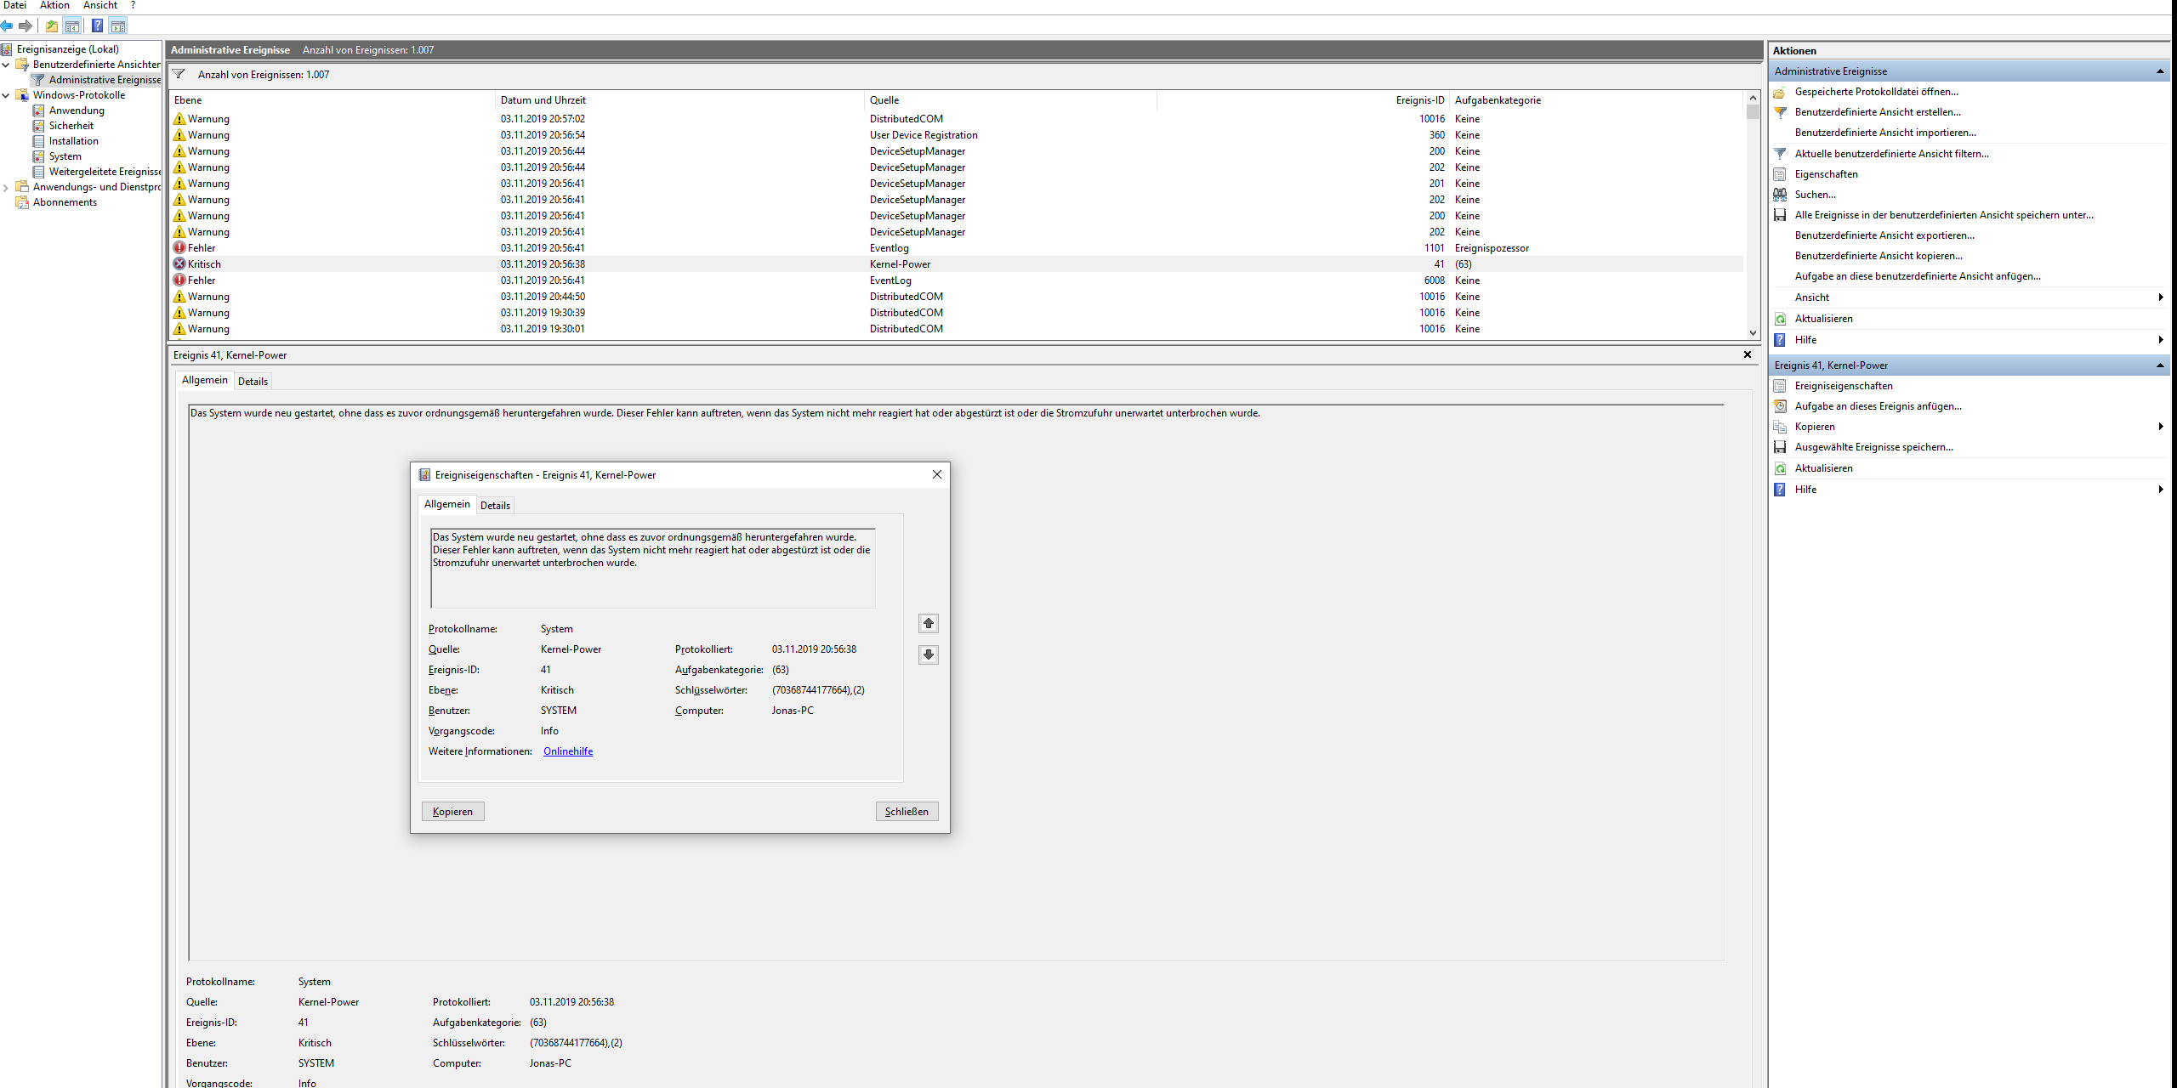
Task: Click the down arrow in event properties dialog
Action: [x=929, y=654]
